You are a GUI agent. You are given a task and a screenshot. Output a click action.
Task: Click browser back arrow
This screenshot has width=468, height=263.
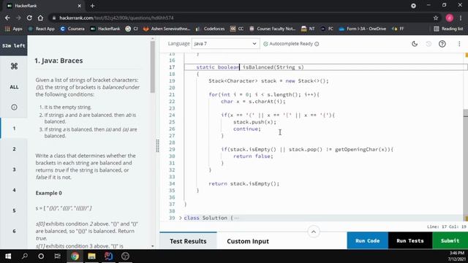click(x=7, y=18)
